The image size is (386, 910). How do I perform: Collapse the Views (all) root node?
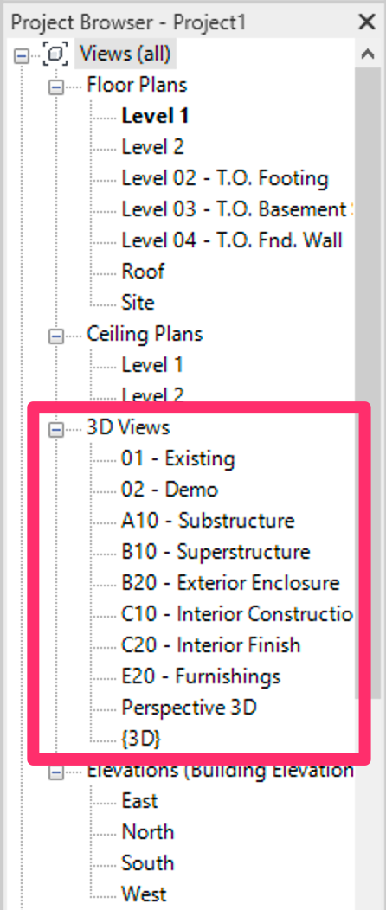(x=22, y=55)
